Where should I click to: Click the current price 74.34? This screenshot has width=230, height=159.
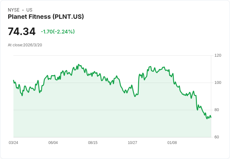tap(22, 32)
